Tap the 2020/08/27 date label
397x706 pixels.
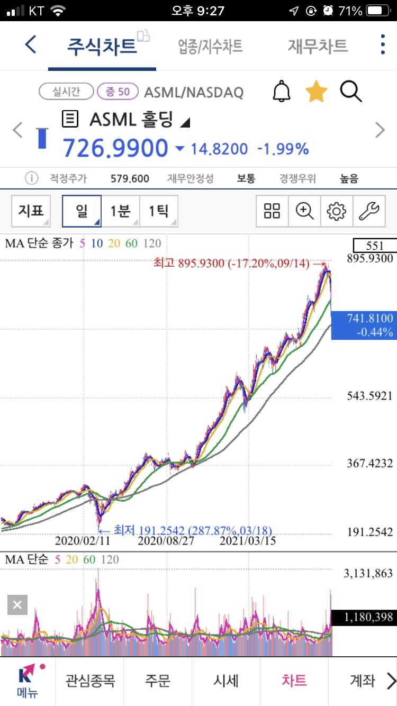tap(165, 542)
